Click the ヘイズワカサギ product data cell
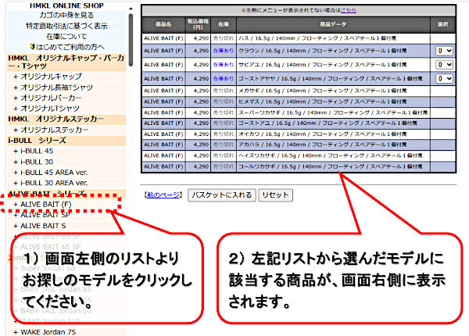 [x=333, y=155]
